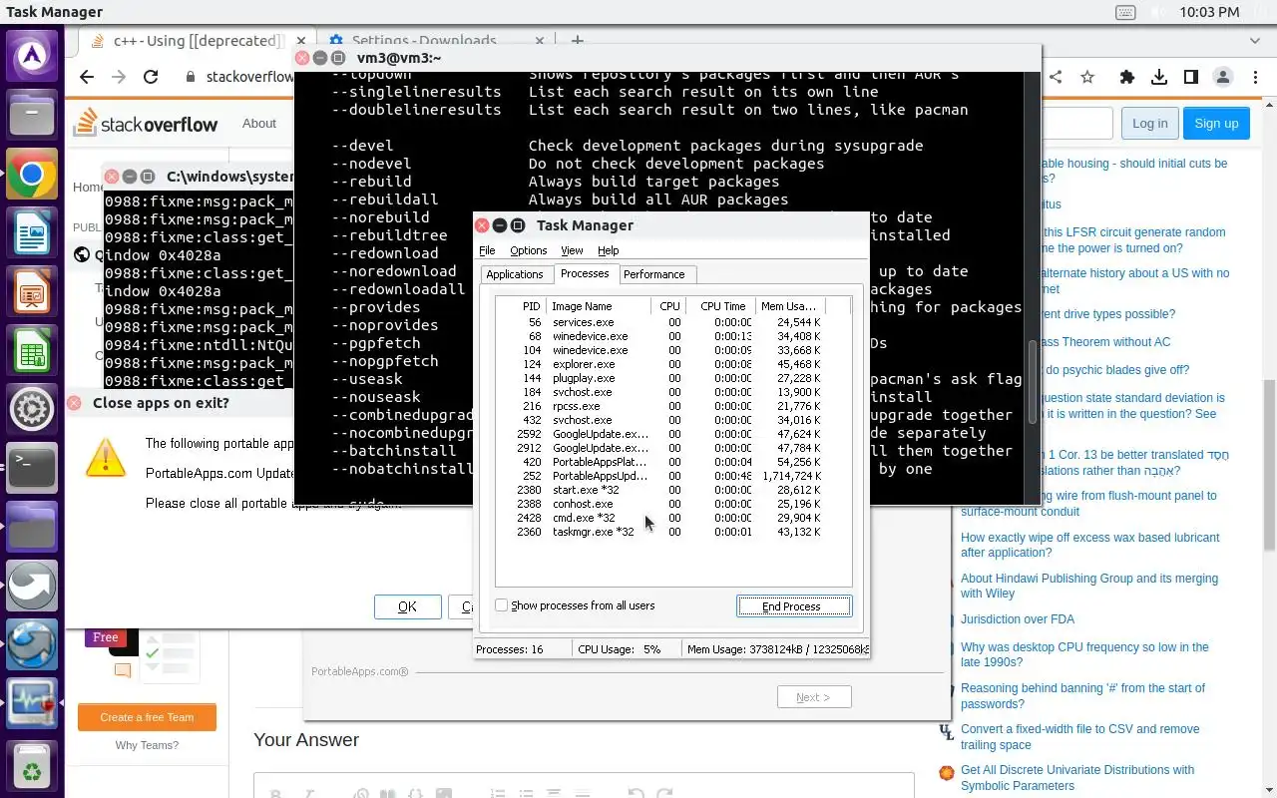Click the Stack Overflow logo

pos(146,123)
